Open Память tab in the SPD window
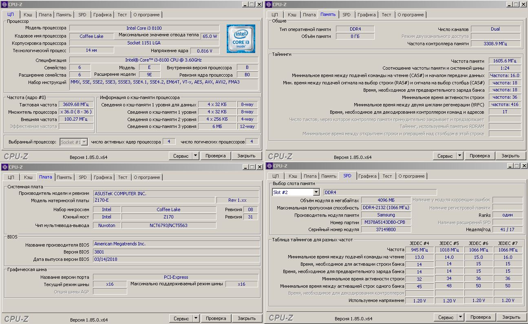This screenshot has height=324, width=528. pos(329,176)
